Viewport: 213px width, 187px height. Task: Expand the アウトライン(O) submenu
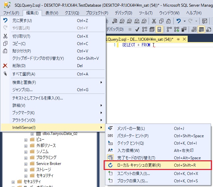[x=53, y=120]
